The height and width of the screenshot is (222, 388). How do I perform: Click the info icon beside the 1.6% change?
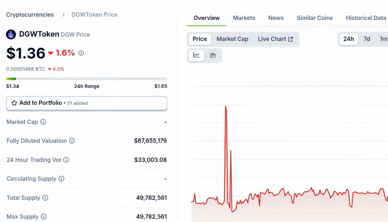pyautogui.click(x=81, y=53)
